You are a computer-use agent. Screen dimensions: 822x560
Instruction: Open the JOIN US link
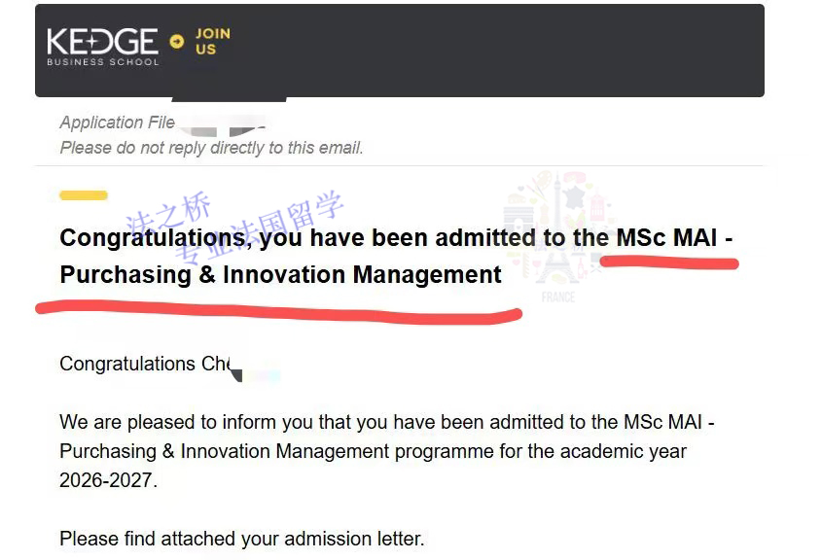212,41
